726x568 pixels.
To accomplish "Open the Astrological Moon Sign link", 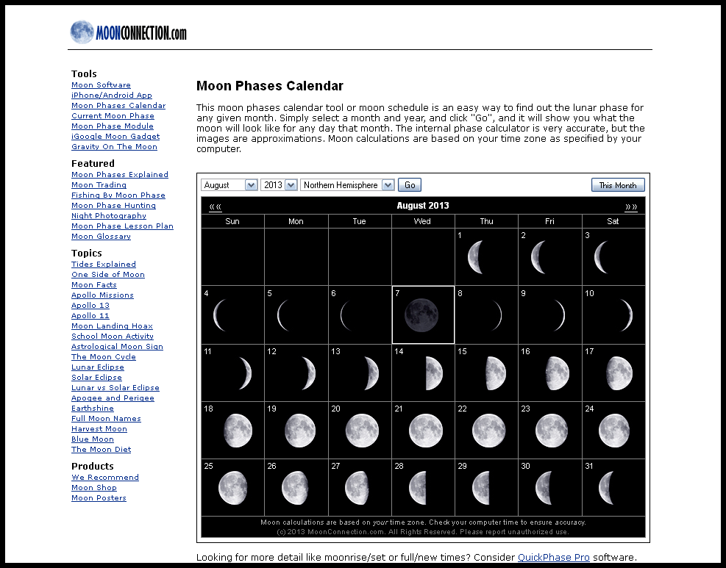I will click(117, 346).
